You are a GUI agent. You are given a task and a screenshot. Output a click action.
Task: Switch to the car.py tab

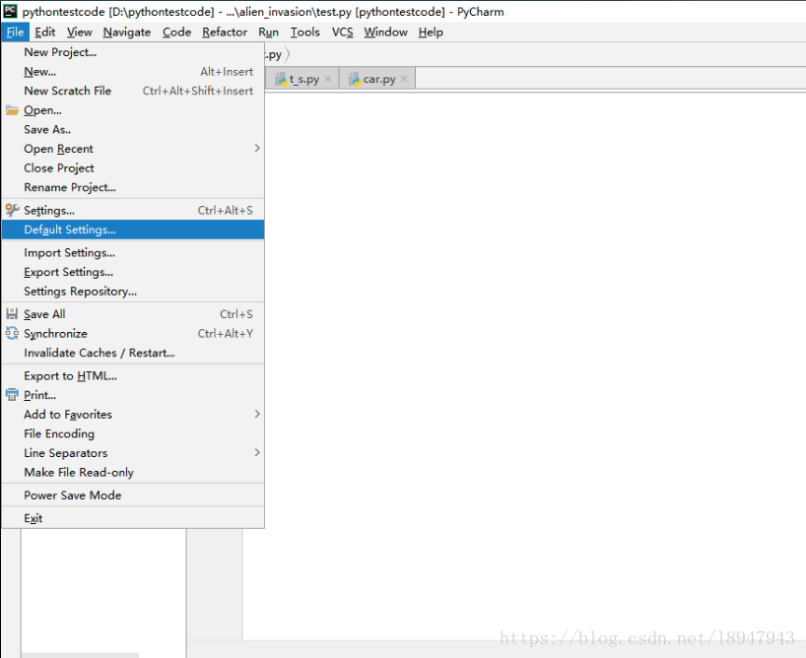tap(377, 79)
